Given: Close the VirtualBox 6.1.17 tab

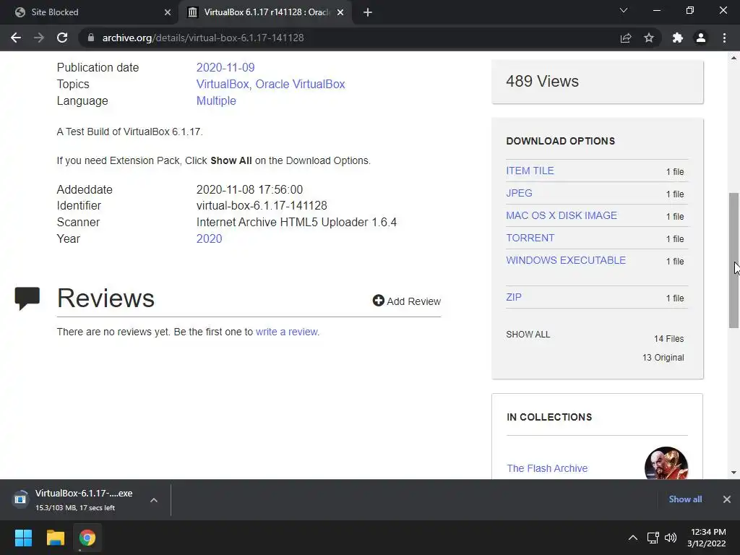Looking at the screenshot, I should click(340, 12).
